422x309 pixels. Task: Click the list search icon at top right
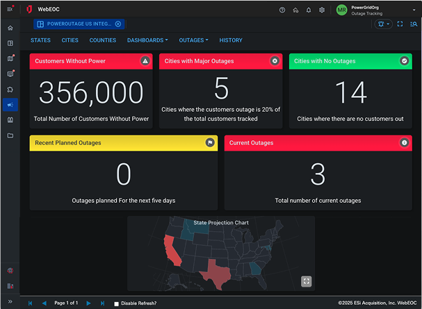tap(413, 24)
